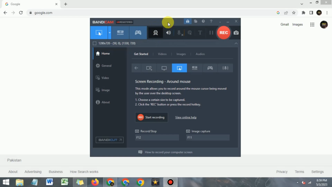Screen dimensions: 332x187
Task: Select rectangle area mode in mode selector
Action: (149, 68)
